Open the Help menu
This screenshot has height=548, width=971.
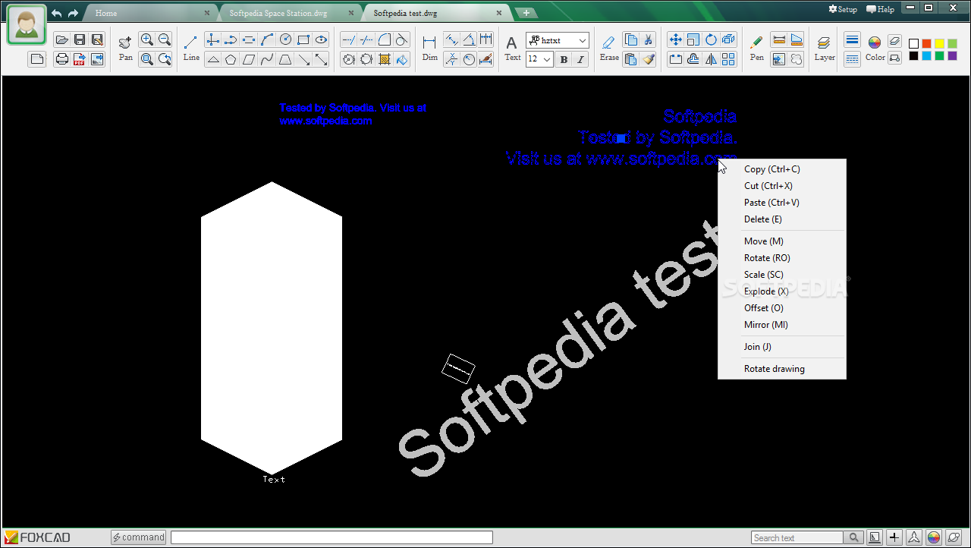880,9
